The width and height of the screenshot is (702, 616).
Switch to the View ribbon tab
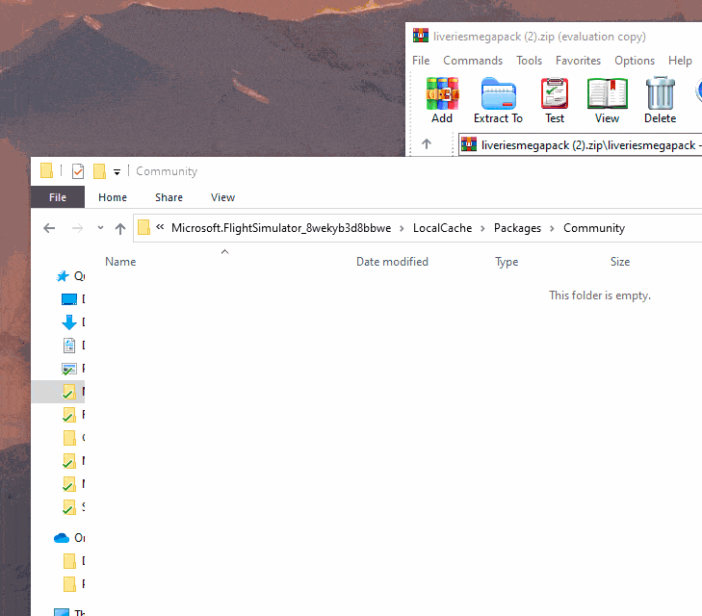click(222, 197)
